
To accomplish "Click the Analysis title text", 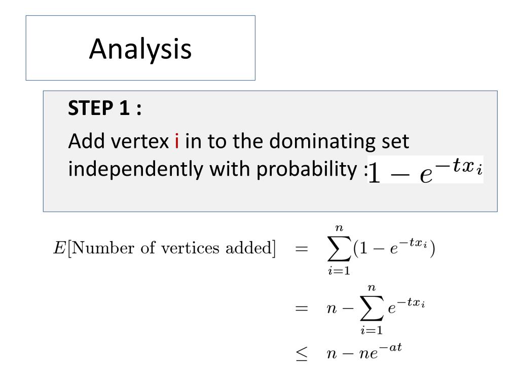I will pos(140,49).
